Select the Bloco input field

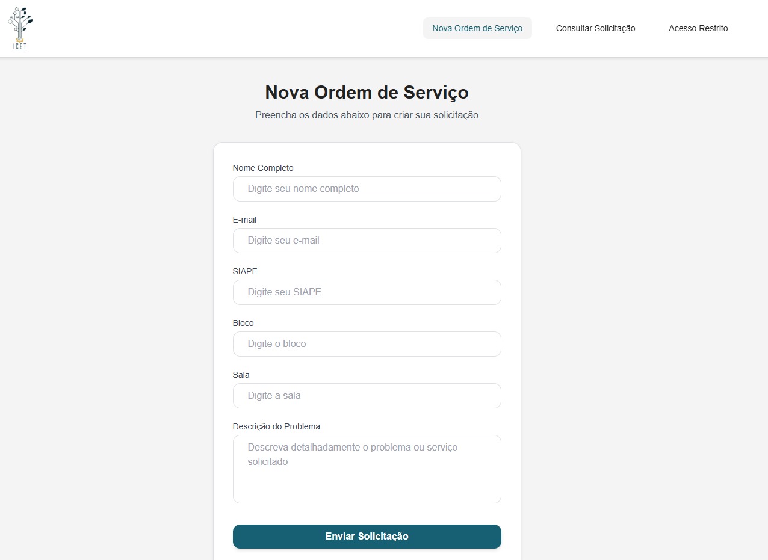click(x=367, y=343)
